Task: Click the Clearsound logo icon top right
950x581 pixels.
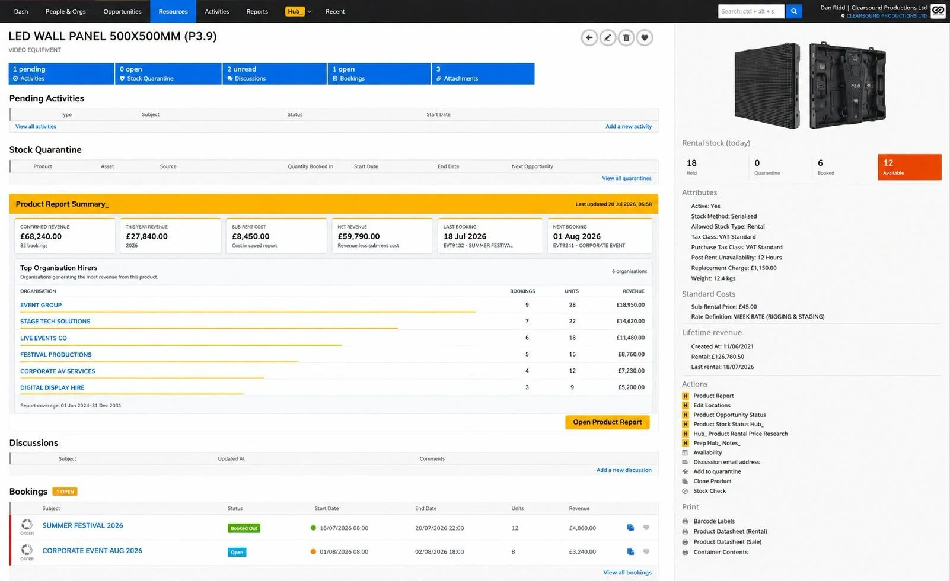Action: (938, 11)
